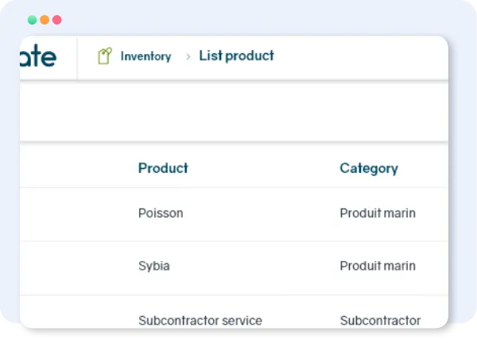The width and height of the screenshot is (477, 343).
Task: Click Produit marin category in Sybia row
Action: coord(378,266)
